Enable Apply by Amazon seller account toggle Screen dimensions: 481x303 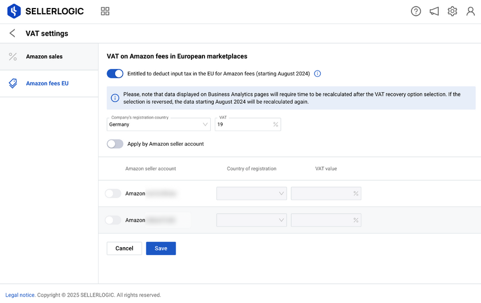tap(115, 144)
